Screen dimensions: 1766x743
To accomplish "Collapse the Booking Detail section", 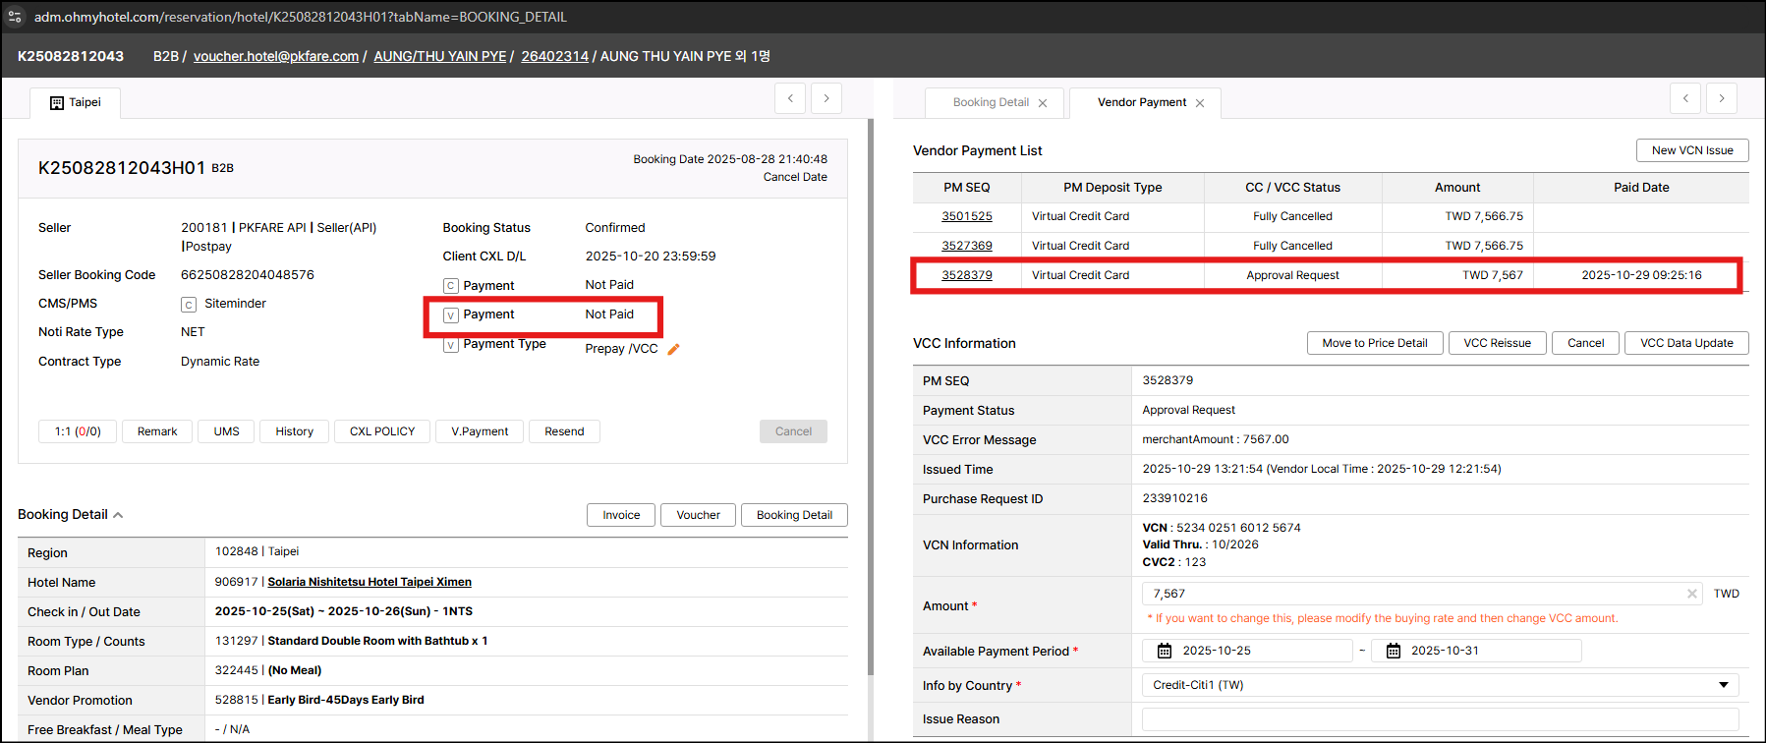I will click(118, 515).
